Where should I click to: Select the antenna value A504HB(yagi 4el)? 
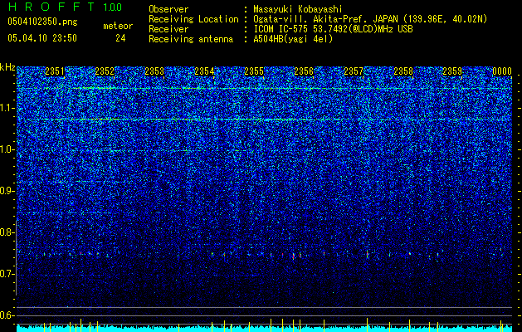293,39
